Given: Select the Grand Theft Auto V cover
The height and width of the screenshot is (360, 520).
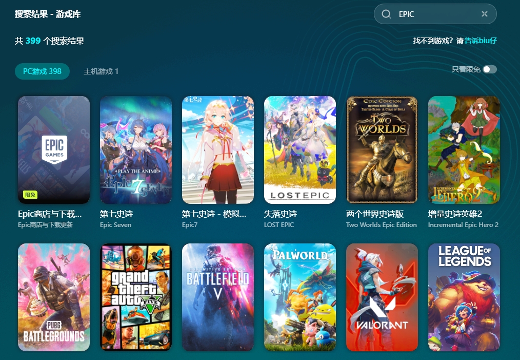Looking at the screenshot, I should click(136, 297).
